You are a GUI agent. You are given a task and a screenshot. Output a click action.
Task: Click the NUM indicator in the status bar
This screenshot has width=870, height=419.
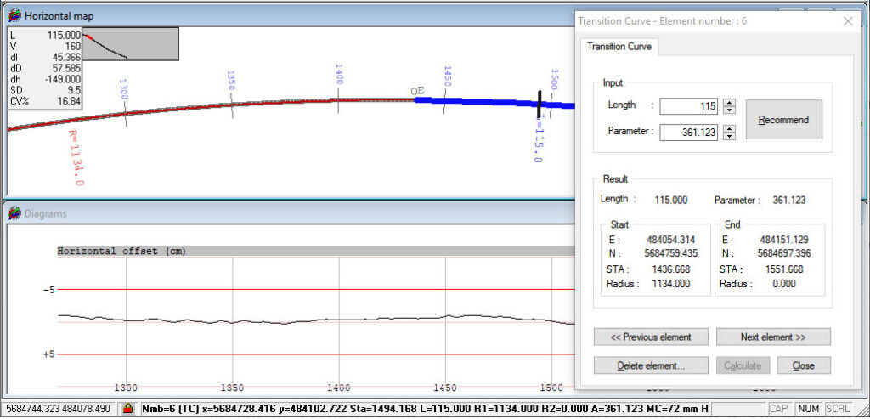point(809,410)
